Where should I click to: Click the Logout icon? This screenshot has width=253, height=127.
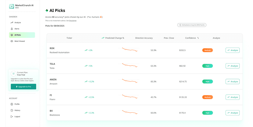point(12,117)
